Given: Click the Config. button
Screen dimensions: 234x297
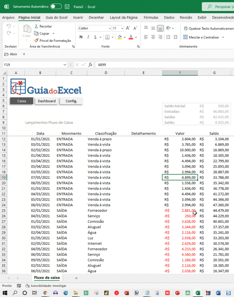Looking at the screenshot, I should 71,101.
